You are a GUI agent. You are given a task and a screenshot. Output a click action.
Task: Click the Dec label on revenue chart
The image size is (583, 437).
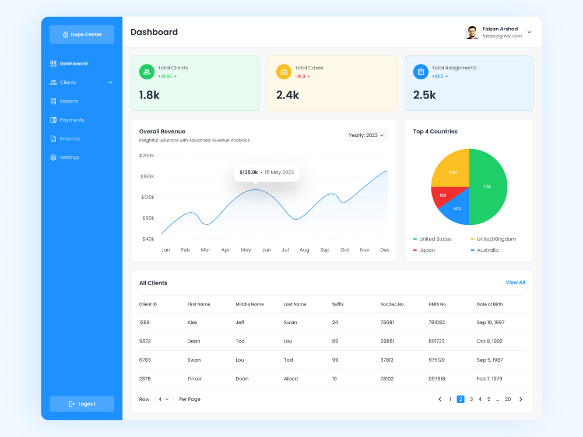(x=385, y=250)
